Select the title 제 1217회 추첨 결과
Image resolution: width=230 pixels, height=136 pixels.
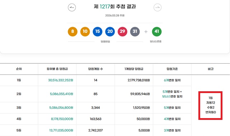coord(115,6)
